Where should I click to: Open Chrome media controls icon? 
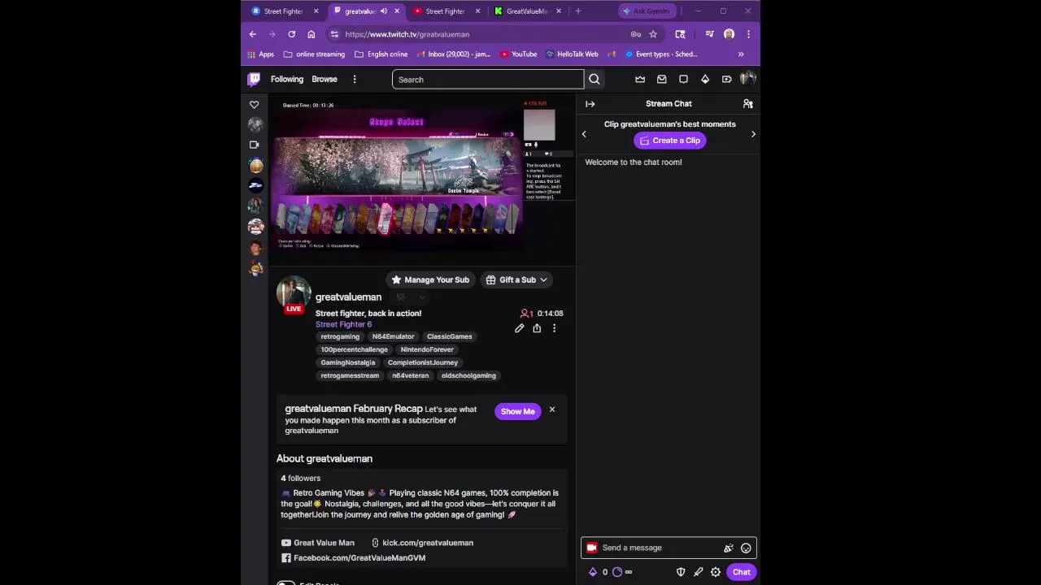(709, 34)
